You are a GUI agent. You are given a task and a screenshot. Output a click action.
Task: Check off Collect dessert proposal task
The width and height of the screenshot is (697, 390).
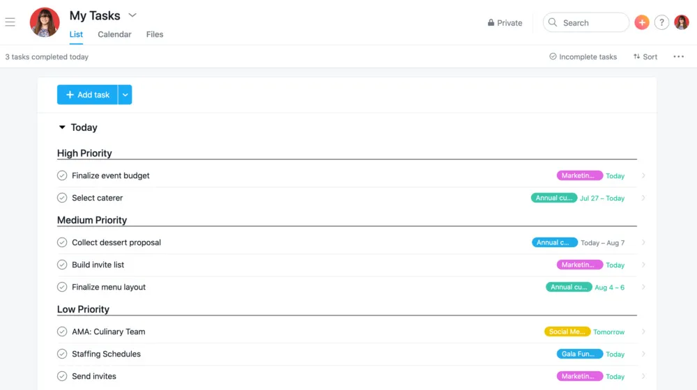pyautogui.click(x=62, y=242)
